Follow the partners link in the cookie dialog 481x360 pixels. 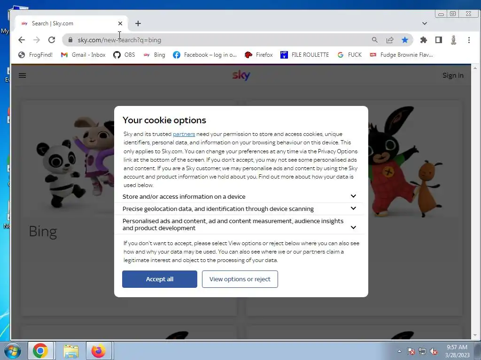tap(184, 134)
